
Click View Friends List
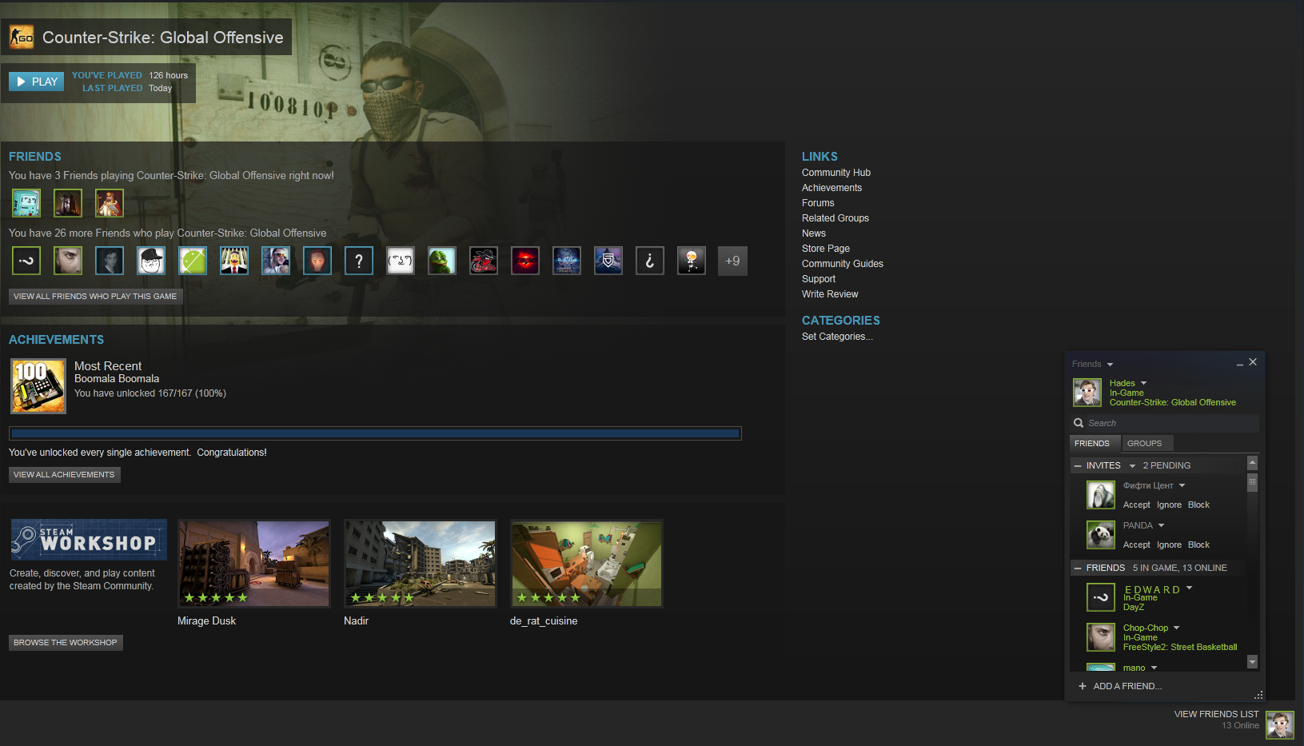pos(1216,714)
